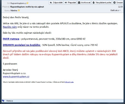Archive the message using Archivovat

(84, 2)
